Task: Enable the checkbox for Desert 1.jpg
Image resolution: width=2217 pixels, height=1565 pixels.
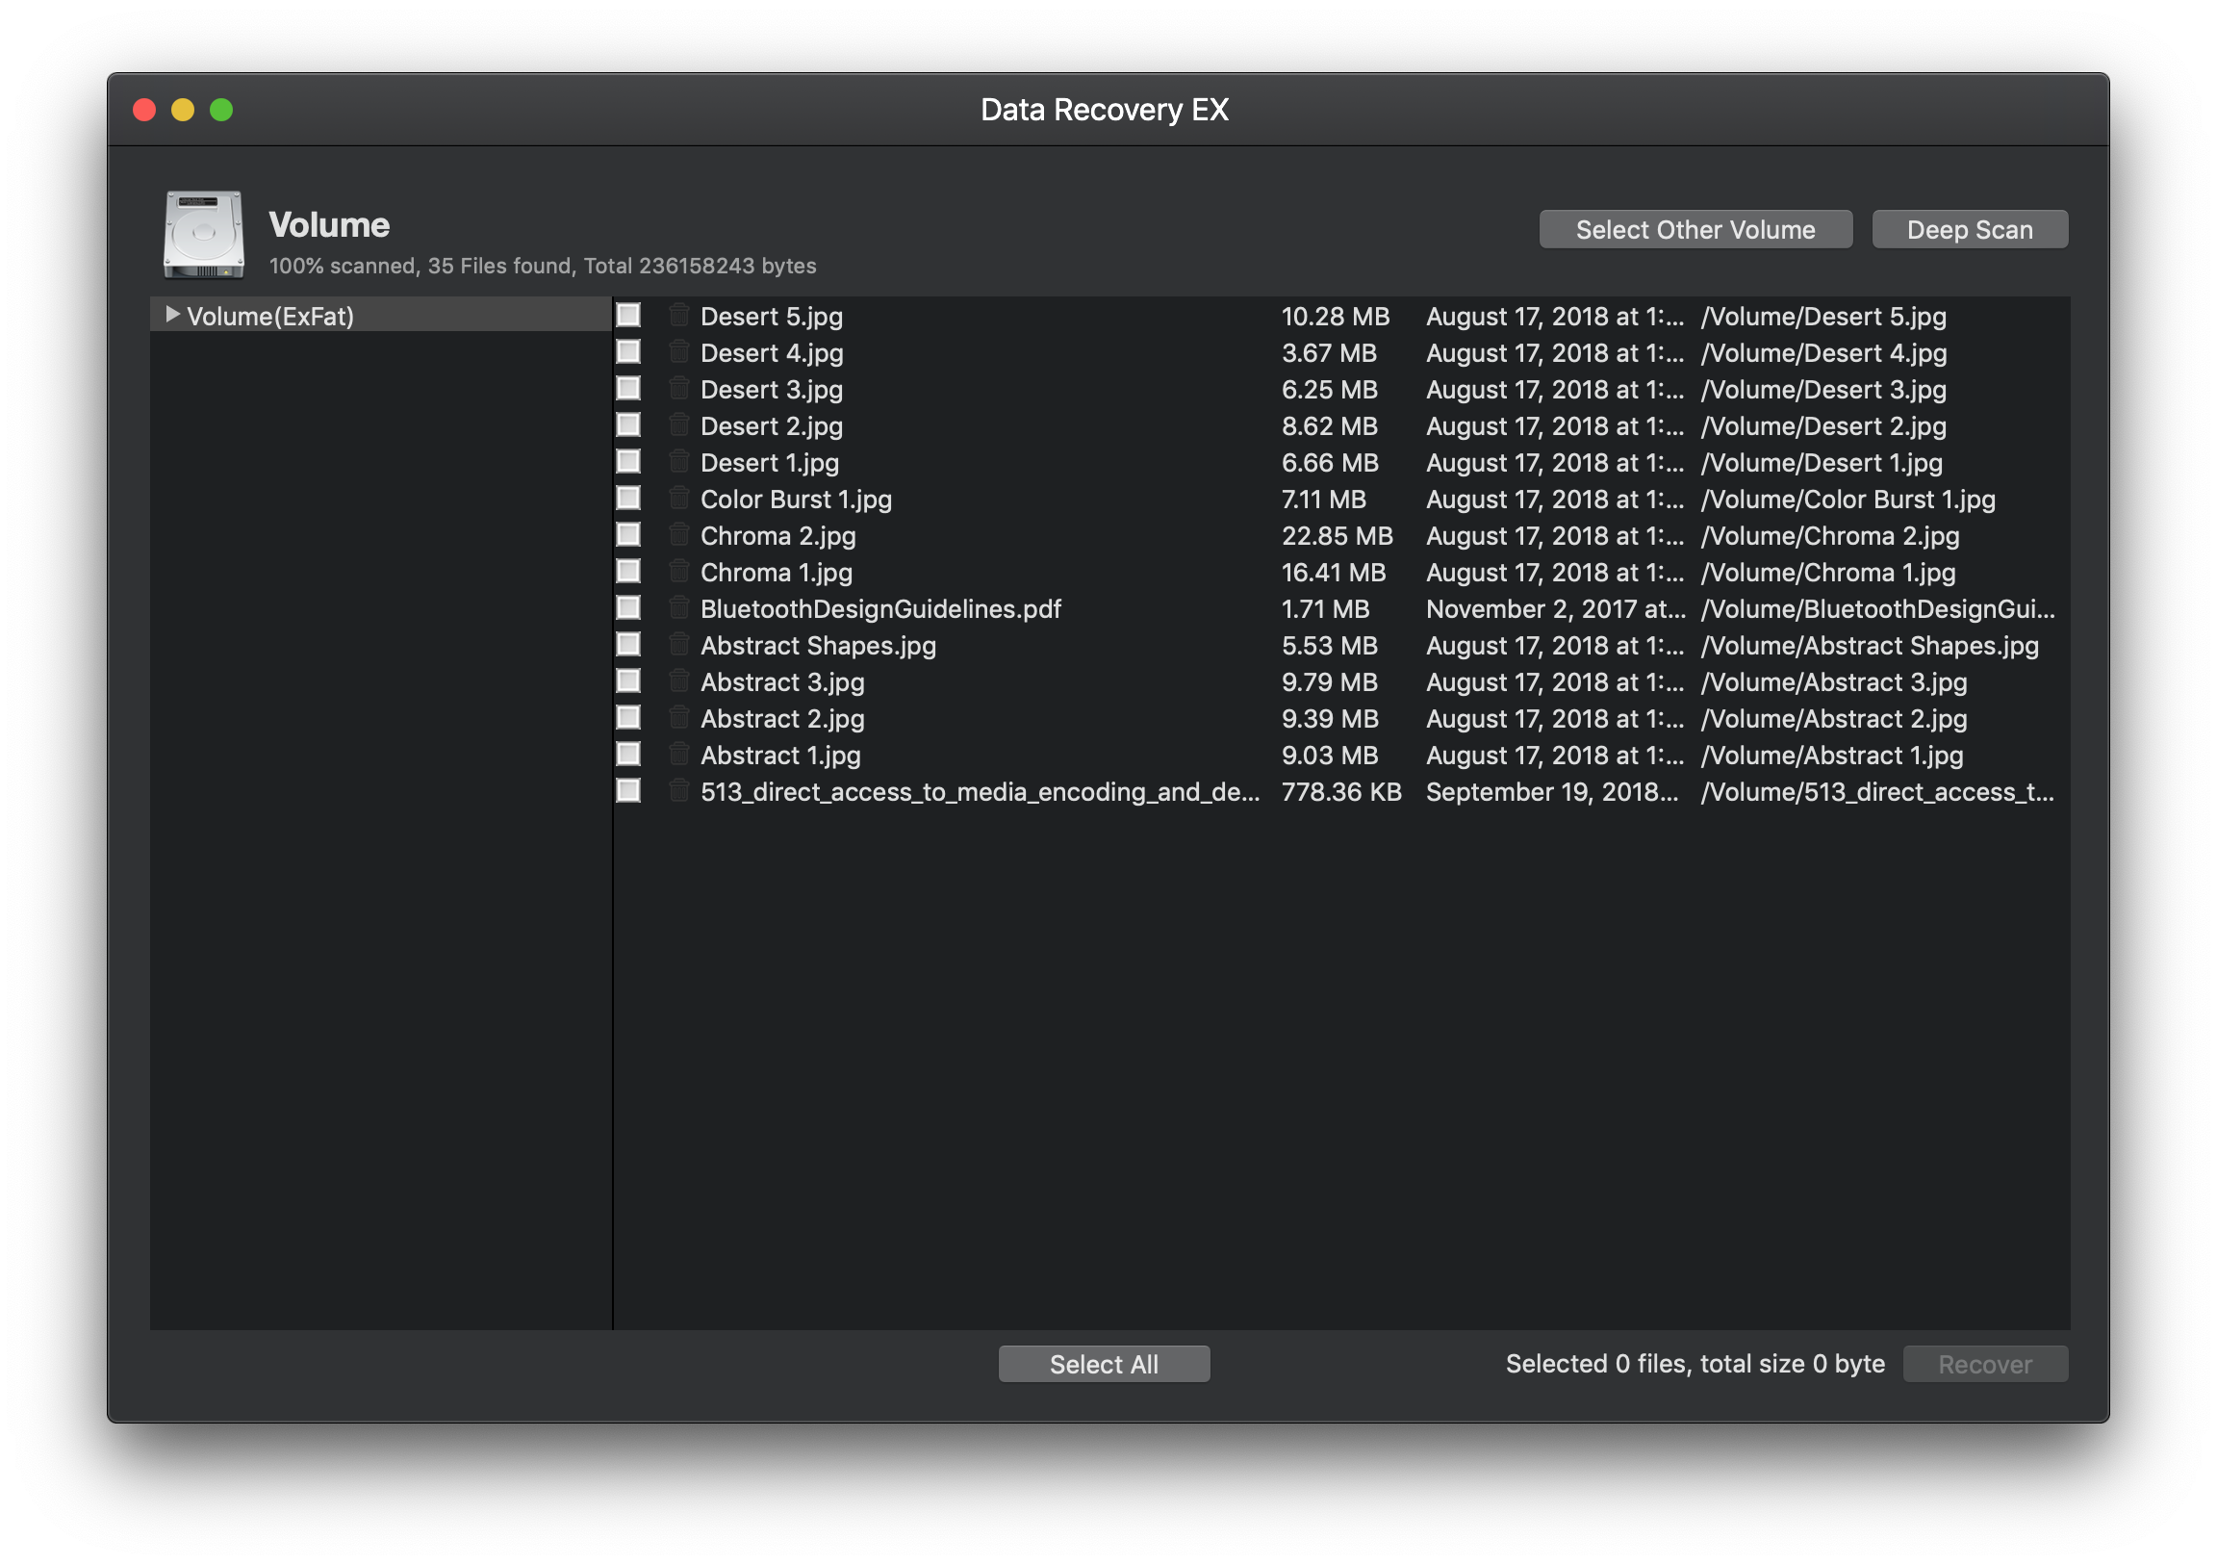Action: pyautogui.click(x=628, y=462)
